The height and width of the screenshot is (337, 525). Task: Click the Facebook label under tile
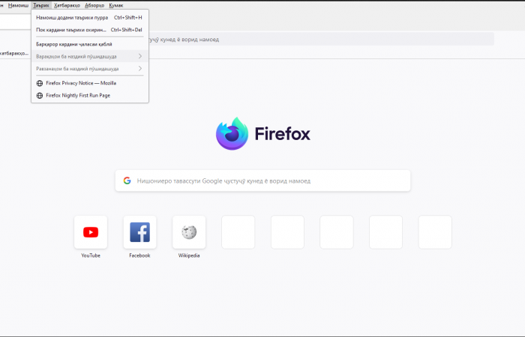pyautogui.click(x=139, y=255)
